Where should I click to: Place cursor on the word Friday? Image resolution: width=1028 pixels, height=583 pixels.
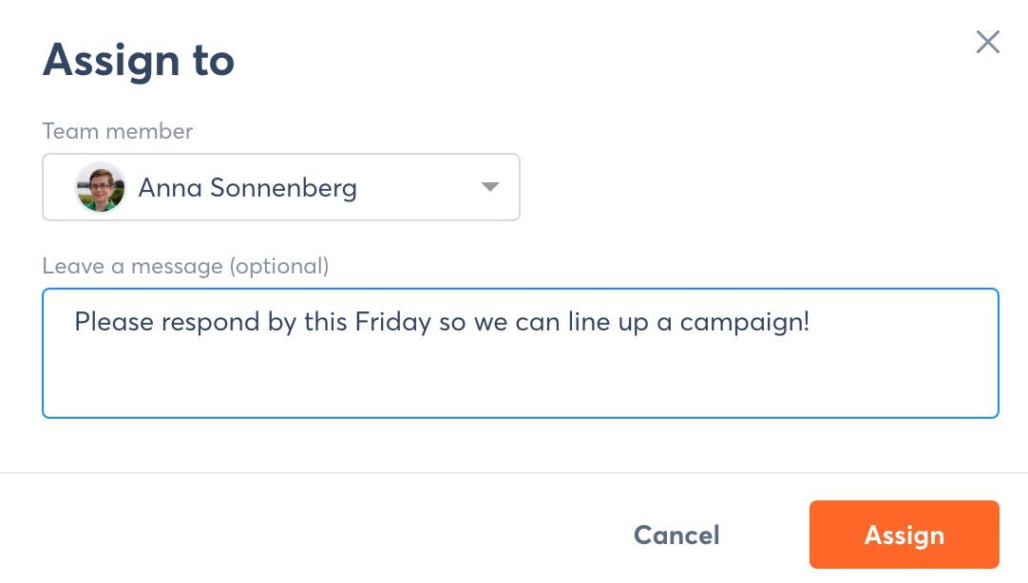394,322
